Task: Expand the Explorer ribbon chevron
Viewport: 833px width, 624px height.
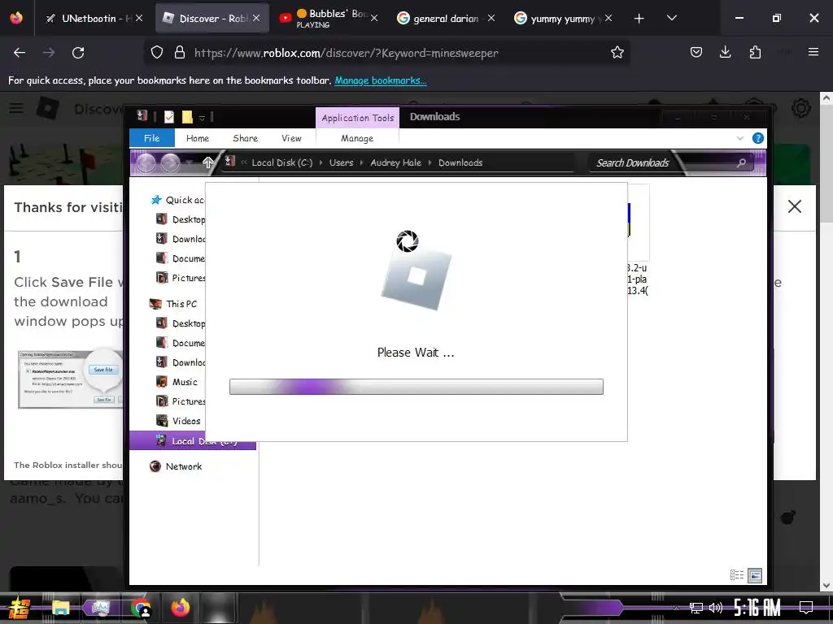Action: [x=740, y=138]
